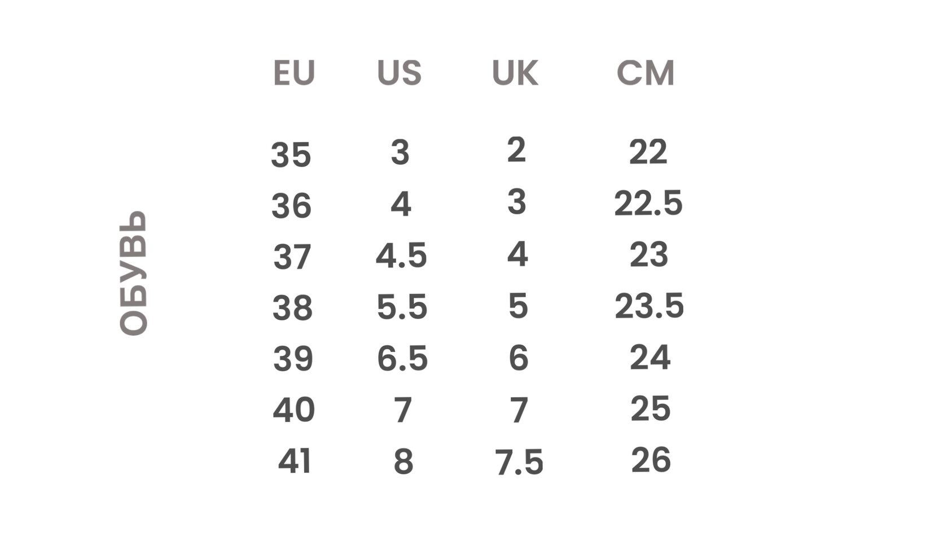Click the US column header
Image resolution: width=948 pixels, height=533 pixels.
(399, 73)
